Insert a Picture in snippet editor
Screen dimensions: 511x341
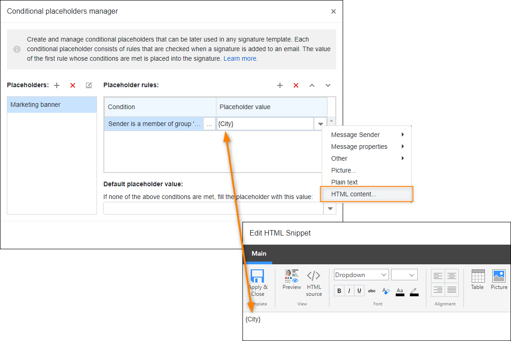(x=499, y=279)
